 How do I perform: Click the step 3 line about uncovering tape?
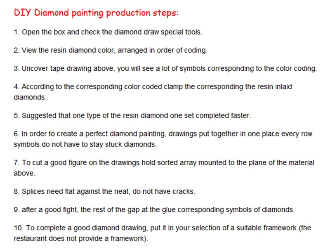[165, 69]
